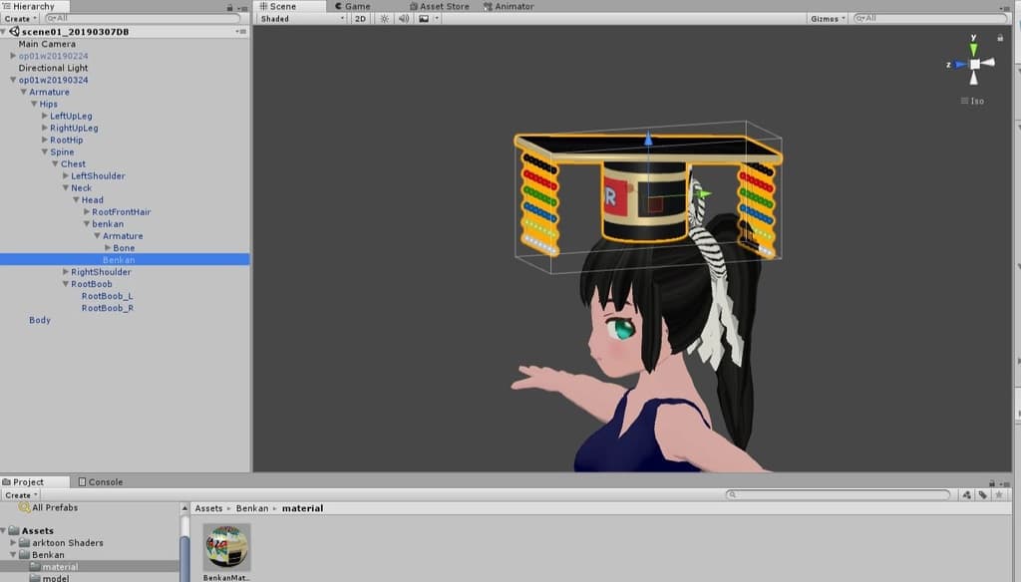Select the BenkanMat material thumbnail

(x=226, y=546)
